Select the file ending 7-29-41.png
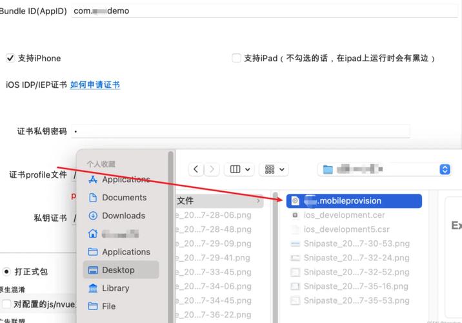The height and width of the screenshot is (323, 462). pos(214,258)
